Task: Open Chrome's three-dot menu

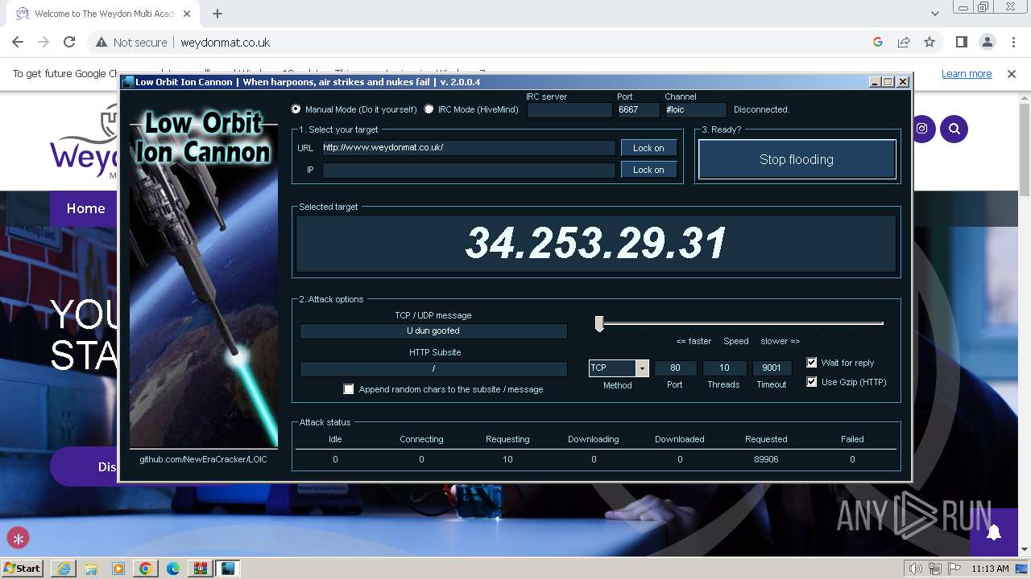Action: pyautogui.click(x=1012, y=43)
